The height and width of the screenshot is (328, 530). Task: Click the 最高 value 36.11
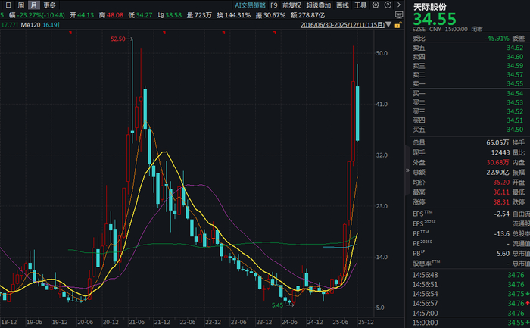501,192
